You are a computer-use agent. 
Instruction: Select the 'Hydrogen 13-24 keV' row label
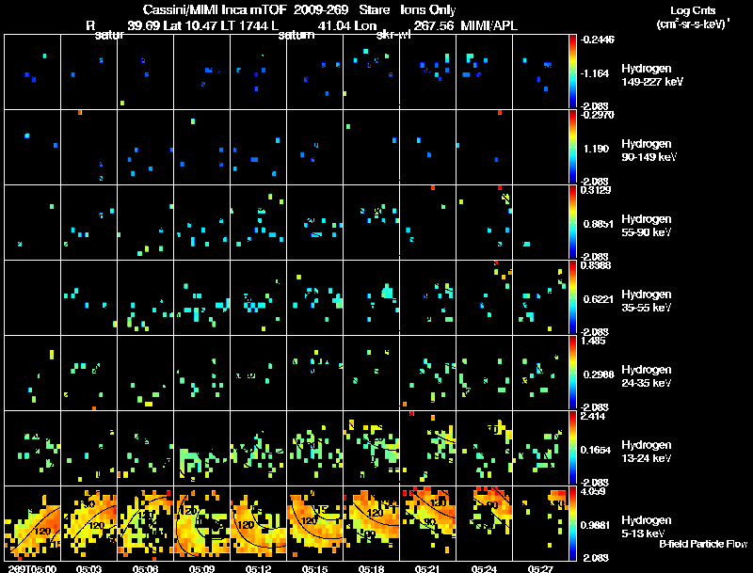click(647, 452)
